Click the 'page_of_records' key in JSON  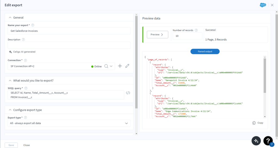pos(158,60)
